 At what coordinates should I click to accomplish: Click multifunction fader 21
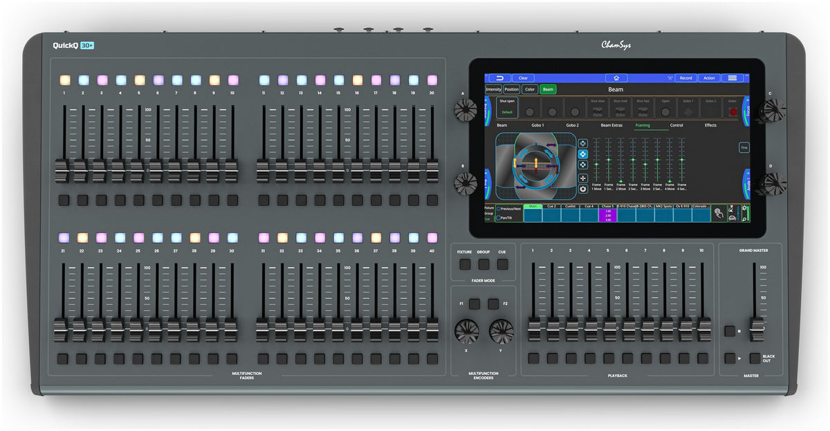61,329
